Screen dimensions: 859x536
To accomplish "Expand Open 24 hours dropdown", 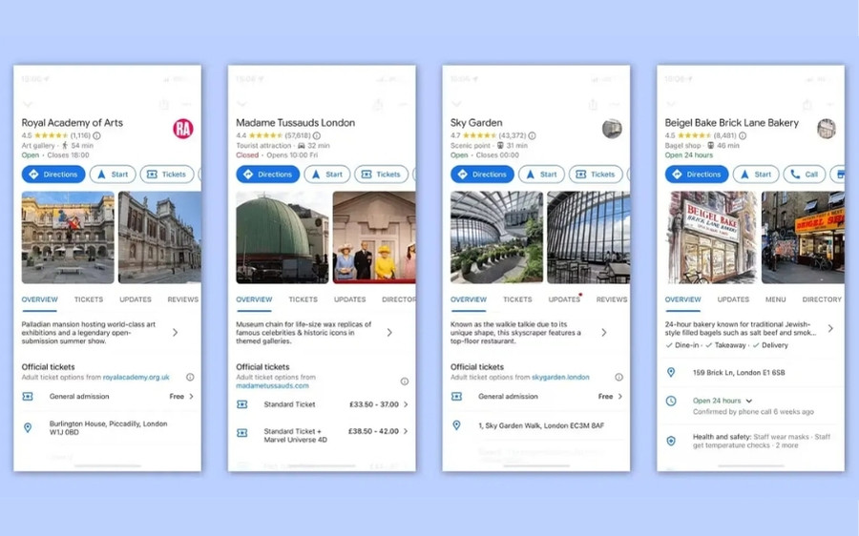I will point(749,401).
